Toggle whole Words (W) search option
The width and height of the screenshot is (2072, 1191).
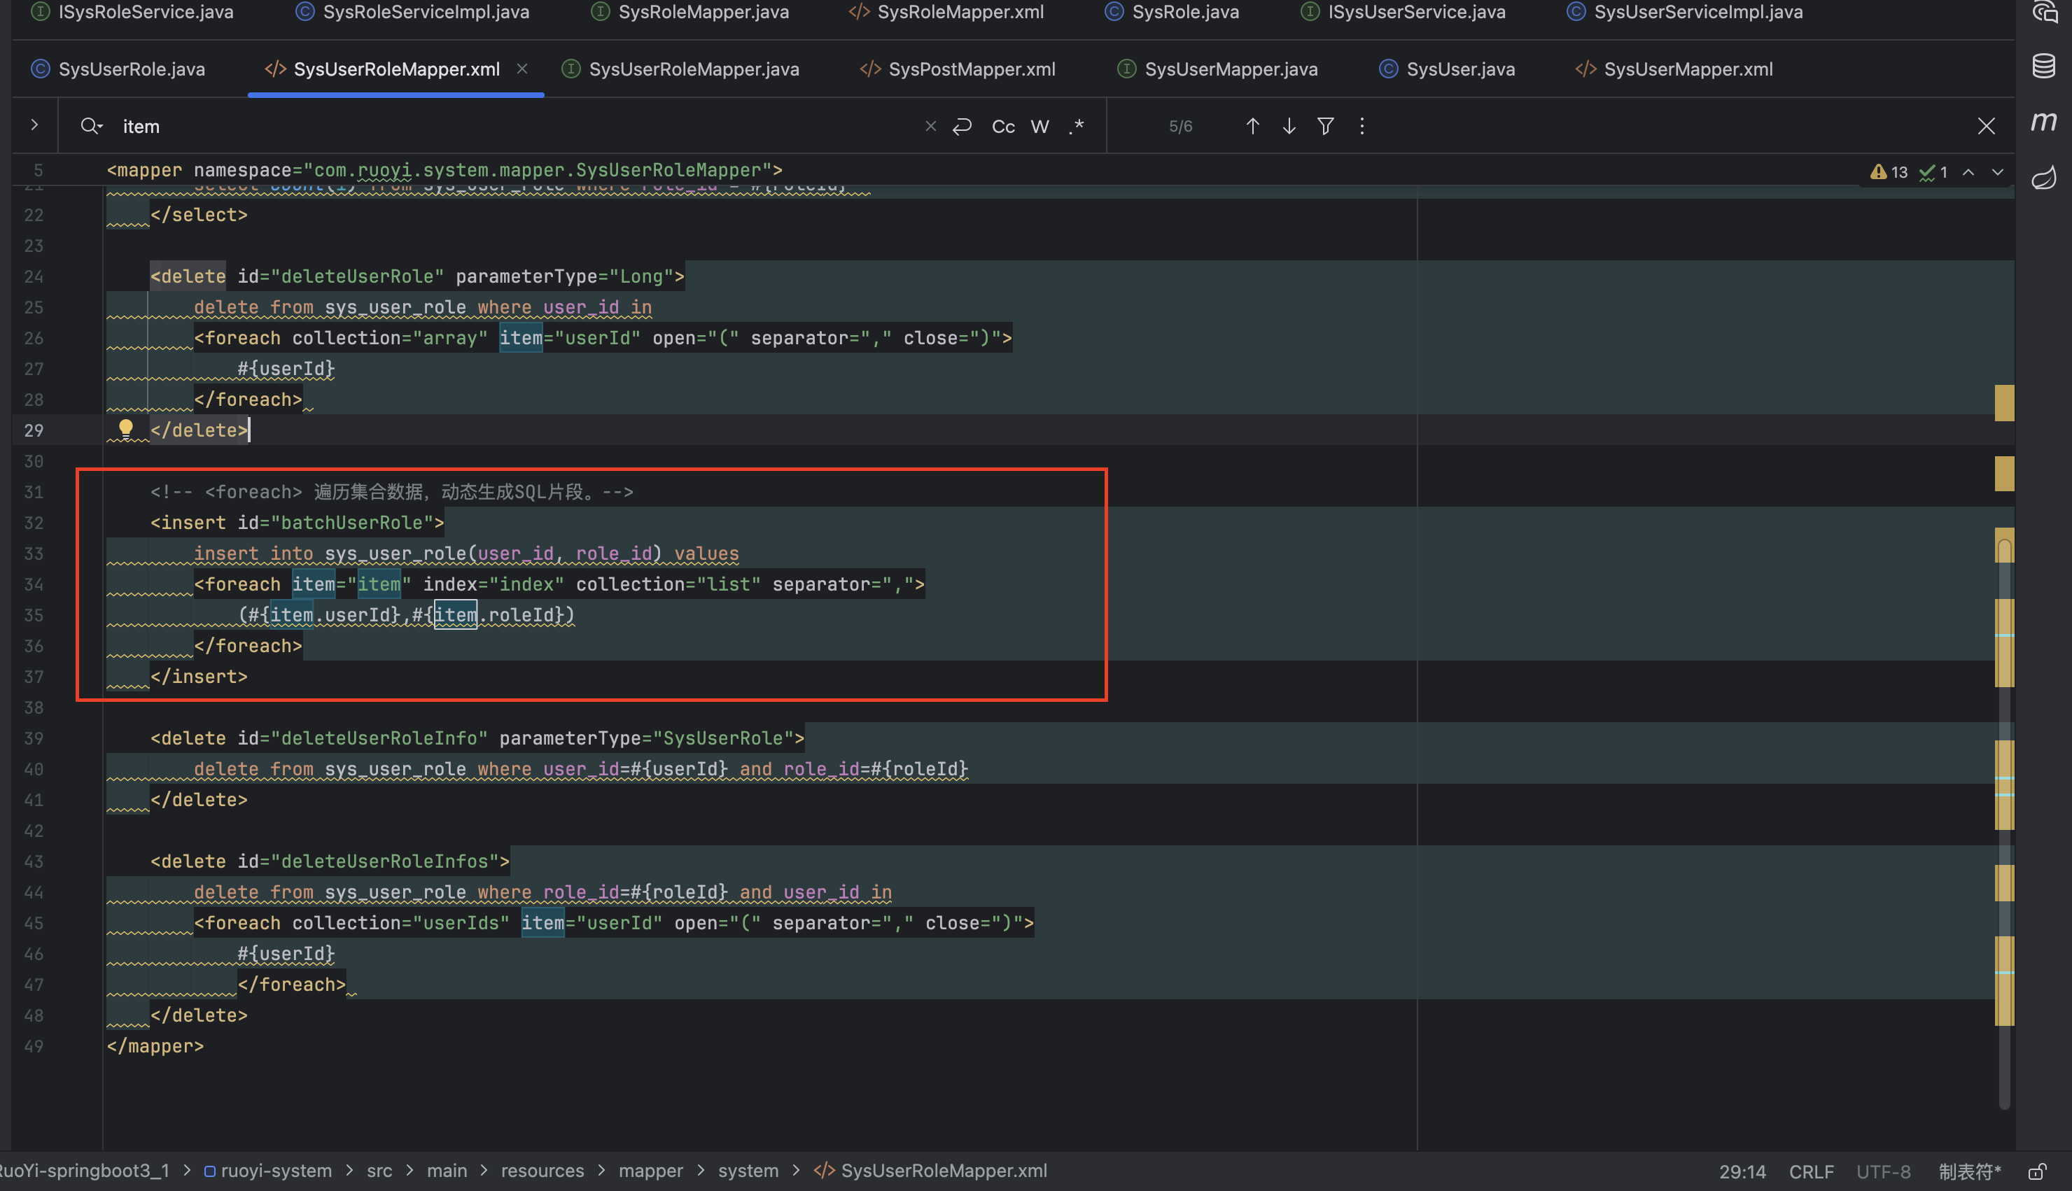click(1039, 127)
